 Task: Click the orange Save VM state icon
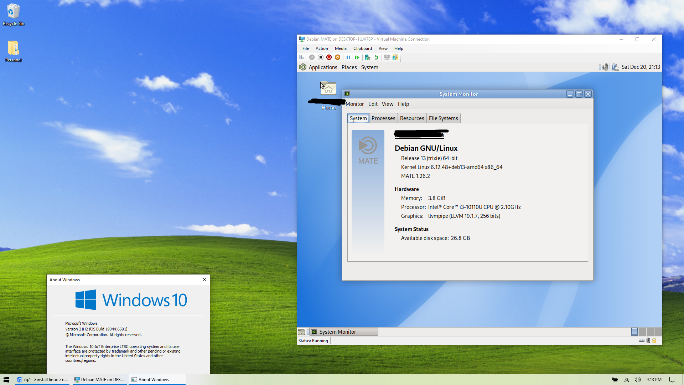click(x=338, y=57)
